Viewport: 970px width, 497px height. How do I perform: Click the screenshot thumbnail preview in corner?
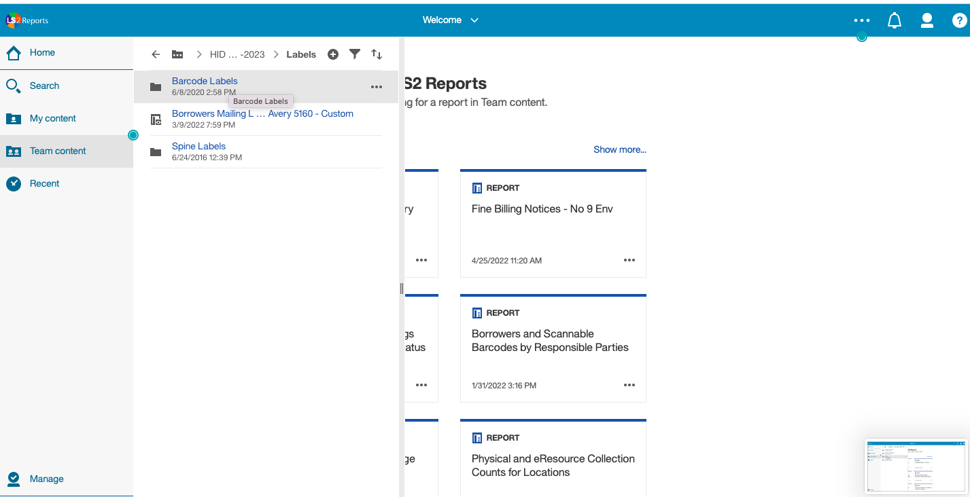tap(916, 466)
